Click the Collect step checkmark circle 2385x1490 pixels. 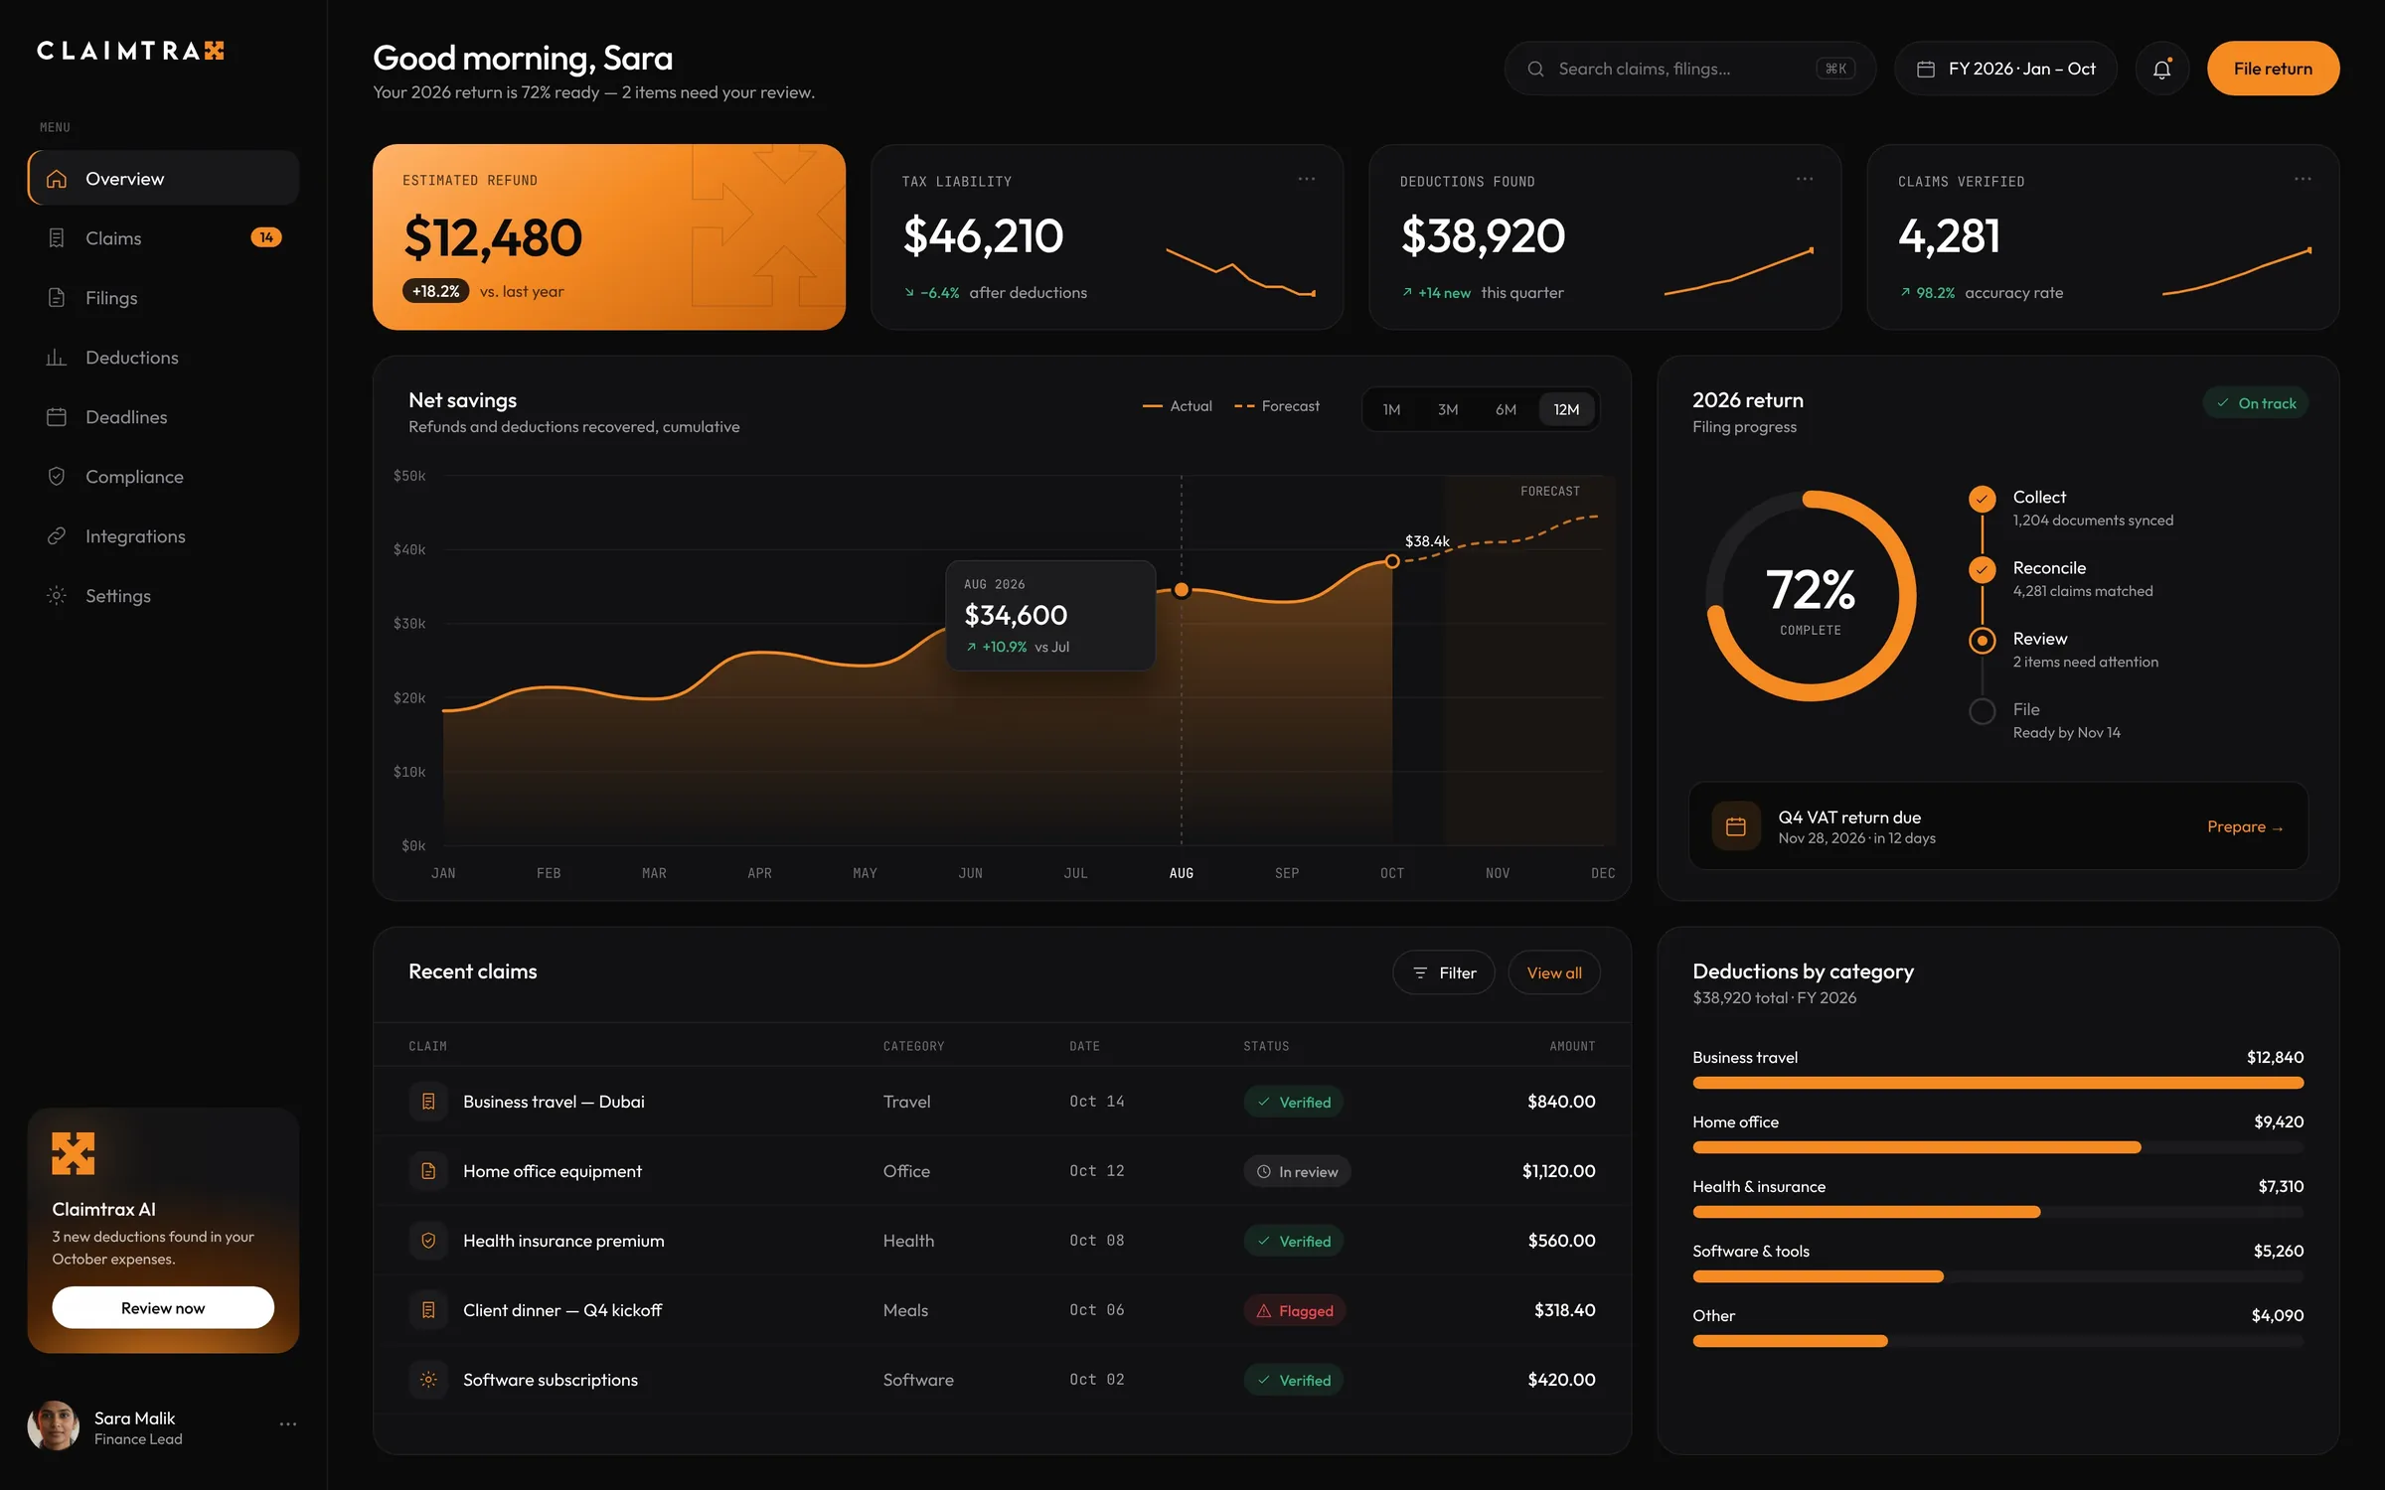click(x=1982, y=499)
